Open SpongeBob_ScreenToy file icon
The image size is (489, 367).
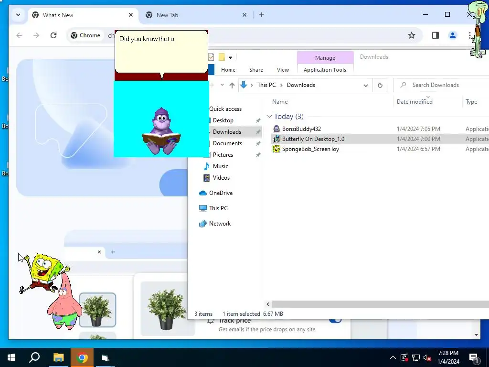(x=276, y=149)
